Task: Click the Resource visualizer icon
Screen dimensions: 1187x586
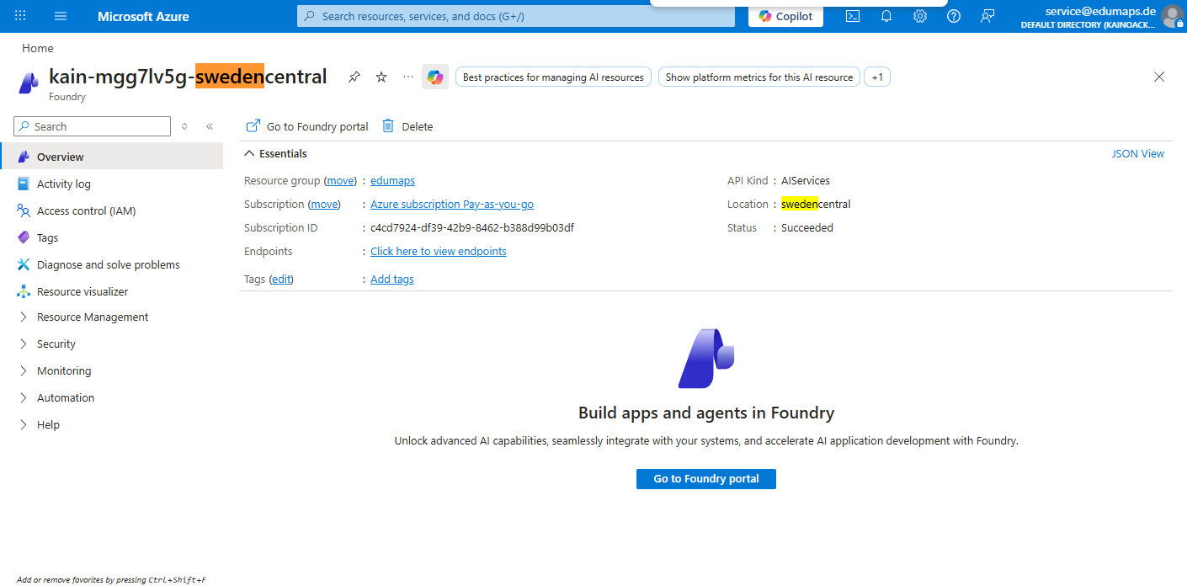Action: 24,291
